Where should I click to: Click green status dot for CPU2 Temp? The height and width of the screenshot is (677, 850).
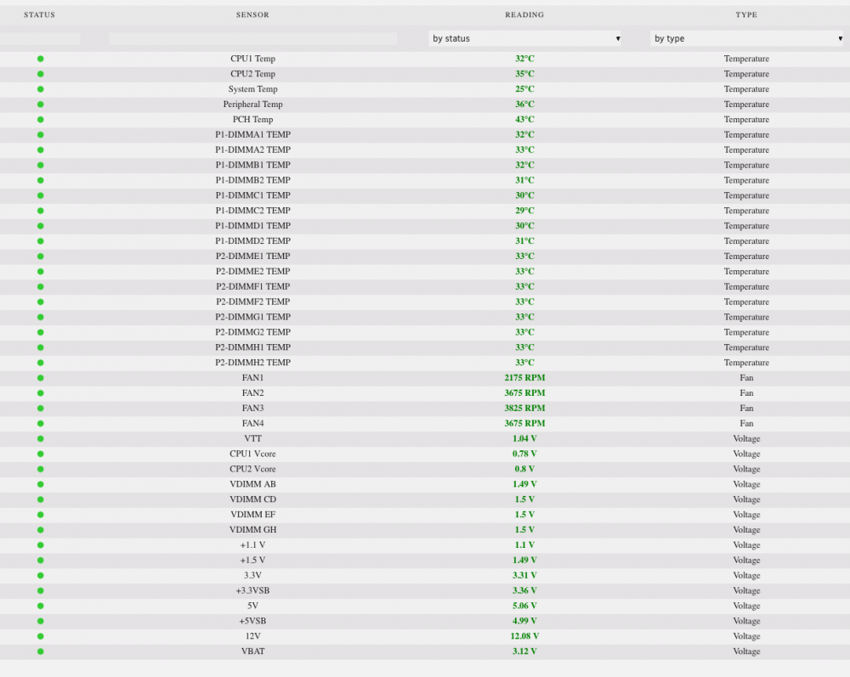click(40, 74)
